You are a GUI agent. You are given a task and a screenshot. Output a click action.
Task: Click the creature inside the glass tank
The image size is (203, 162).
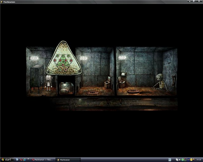point(64,91)
